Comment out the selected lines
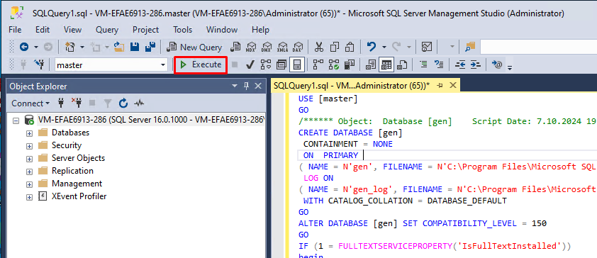Image resolution: width=597 pixels, height=258 pixels. point(423,65)
